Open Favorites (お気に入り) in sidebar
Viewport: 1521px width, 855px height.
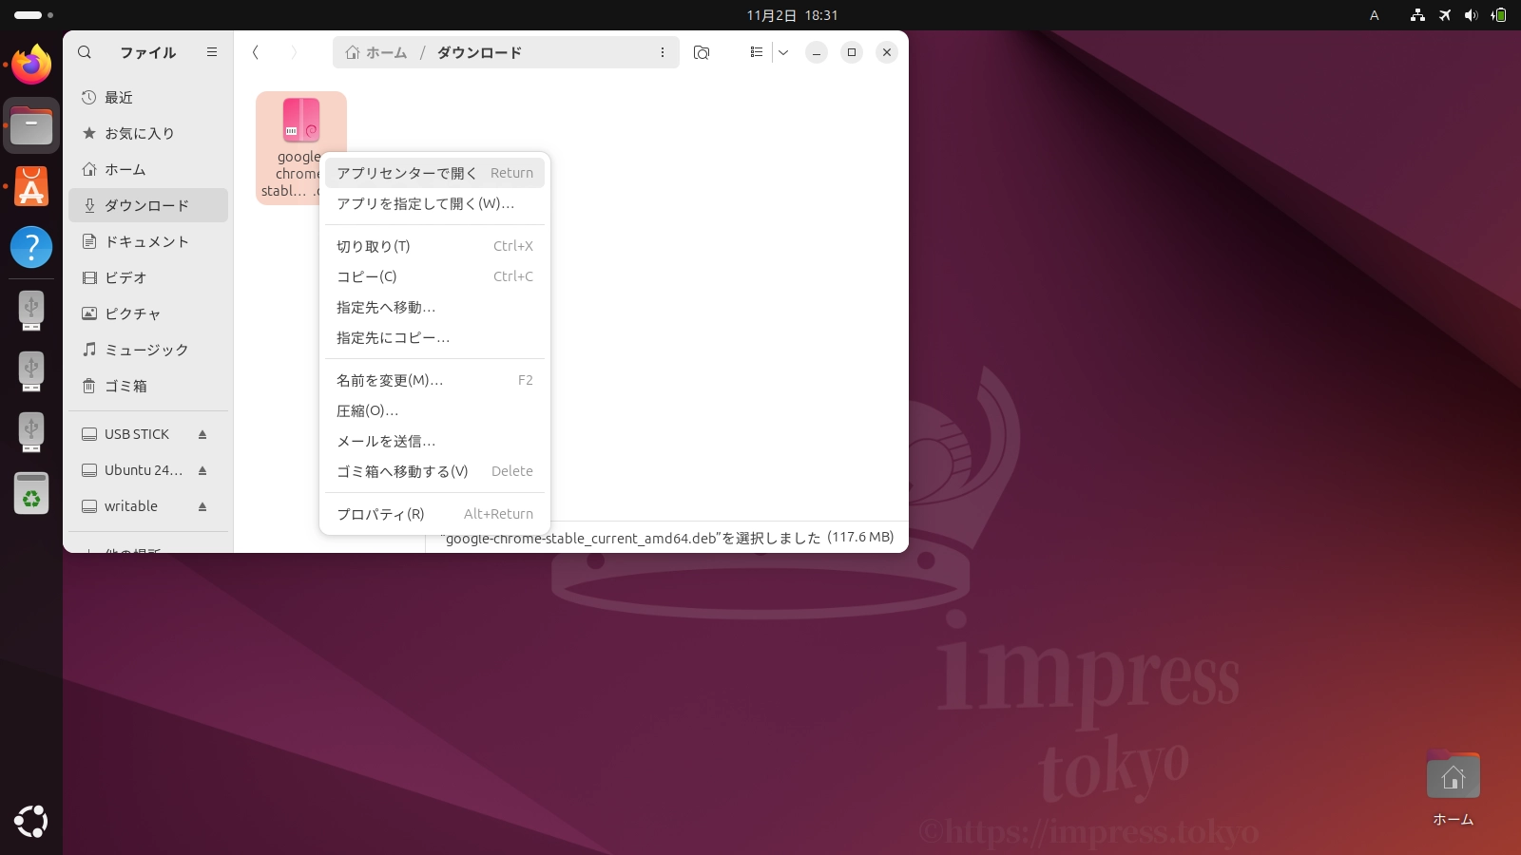[x=148, y=133]
